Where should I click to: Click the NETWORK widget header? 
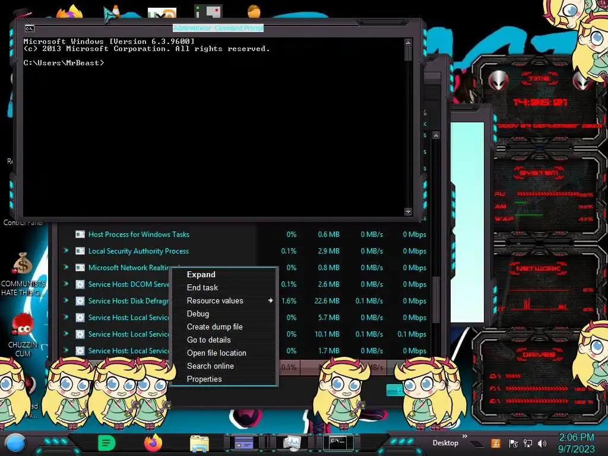click(x=539, y=268)
